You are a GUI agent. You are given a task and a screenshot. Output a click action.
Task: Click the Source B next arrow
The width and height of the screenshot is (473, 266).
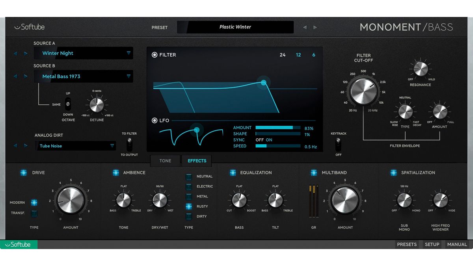click(x=26, y=76)
